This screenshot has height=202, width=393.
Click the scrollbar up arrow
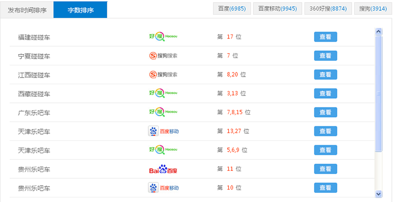pos(379,31)
